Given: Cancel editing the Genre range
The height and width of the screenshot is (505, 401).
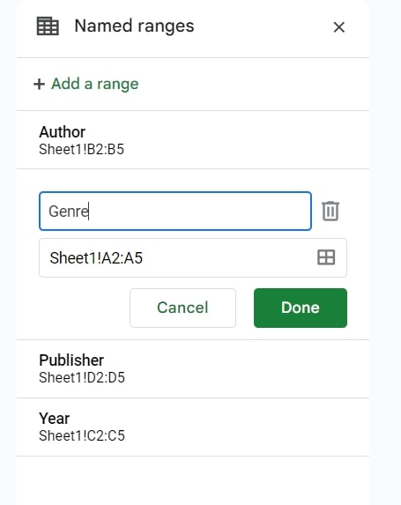Looking at the screenshot, I should pyautogui.click(x=182, y=308).
